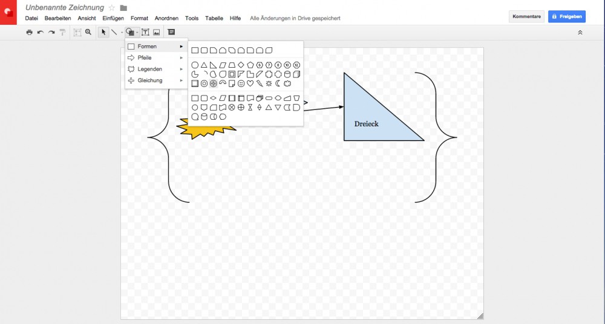Image resolution: width=605 pixels, height=324 pixels.
Task: Pick the heart shape from the palette
Action: (250, 83)
